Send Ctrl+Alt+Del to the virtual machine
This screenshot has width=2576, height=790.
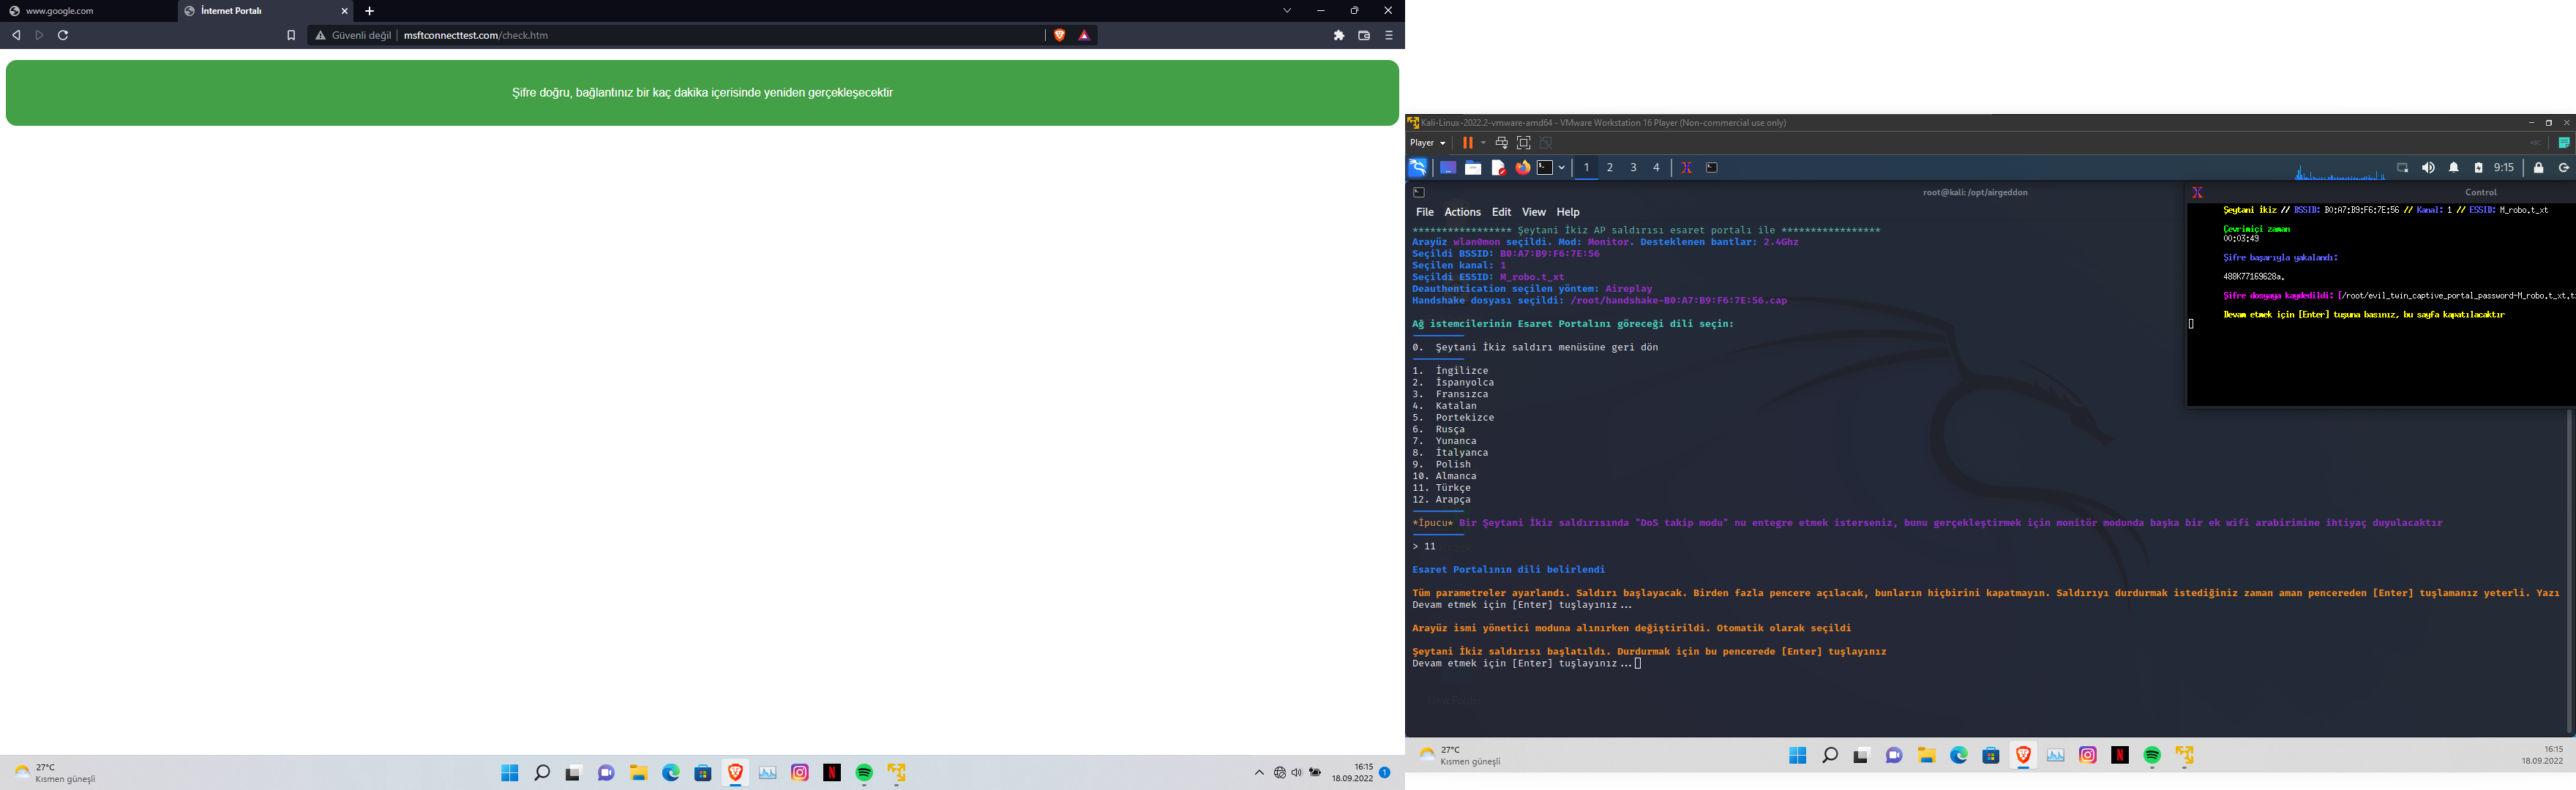pyautogui.click(x=1501, y=143)
